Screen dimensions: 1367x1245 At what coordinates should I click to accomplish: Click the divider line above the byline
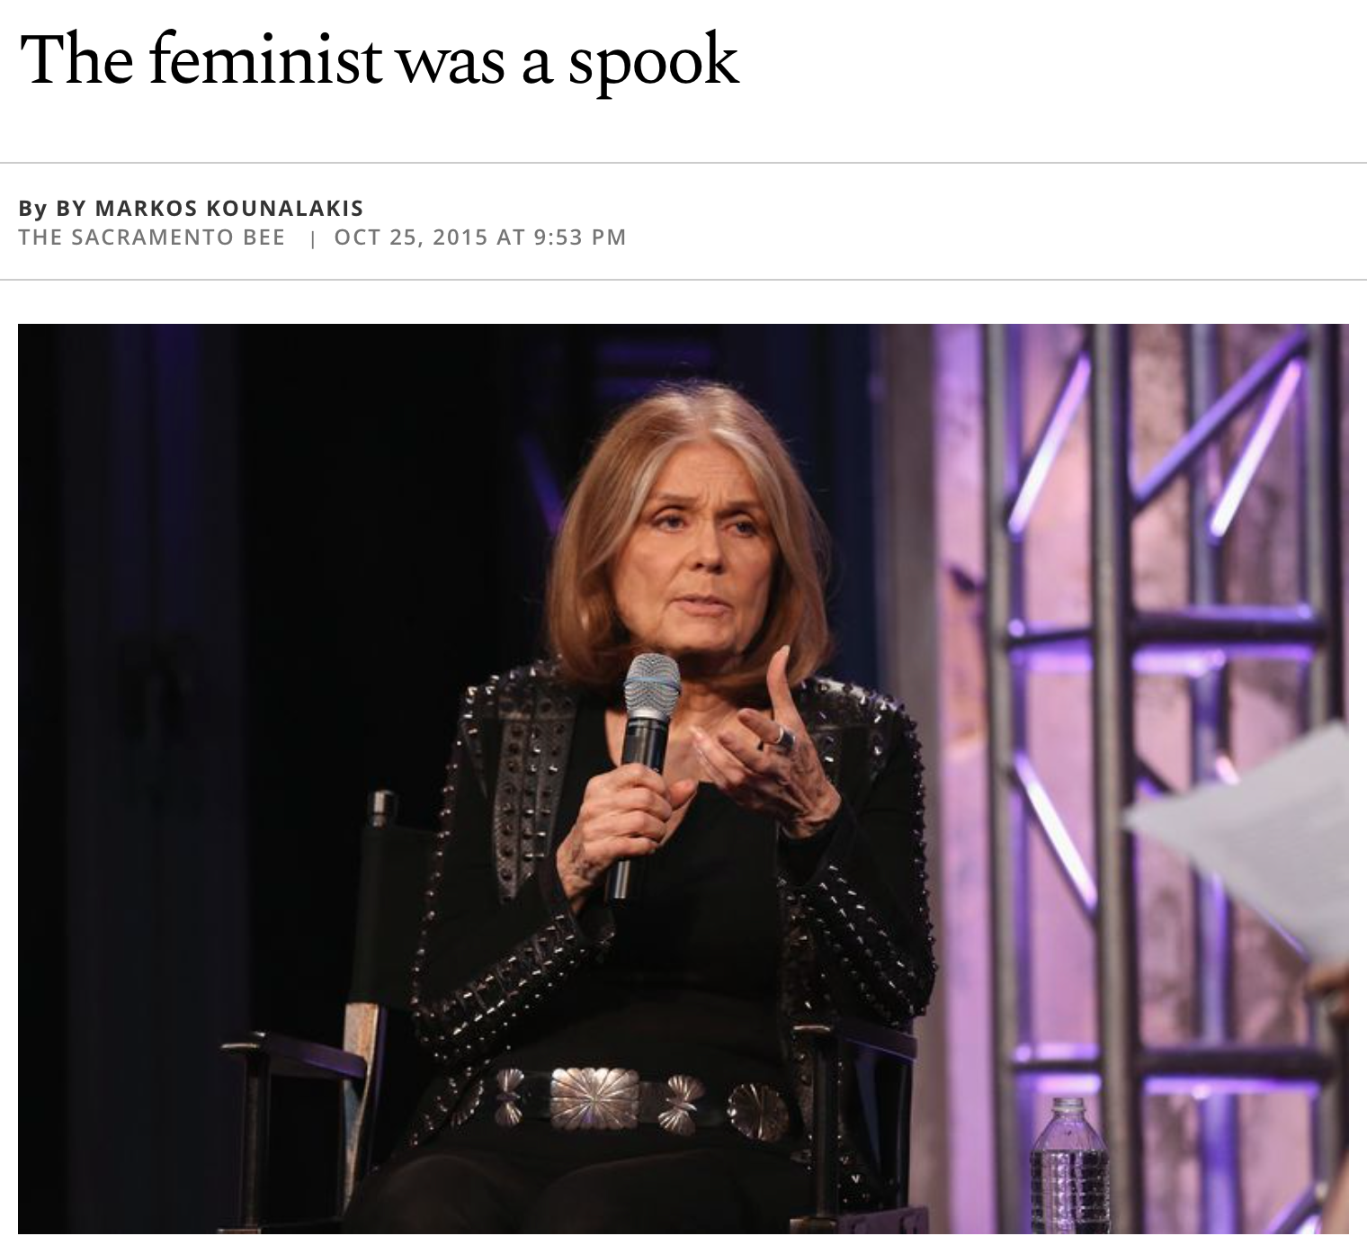(x=683, y=163)
